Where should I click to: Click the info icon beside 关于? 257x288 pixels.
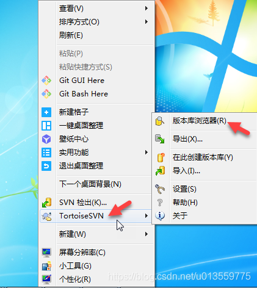tap(160, 216)
